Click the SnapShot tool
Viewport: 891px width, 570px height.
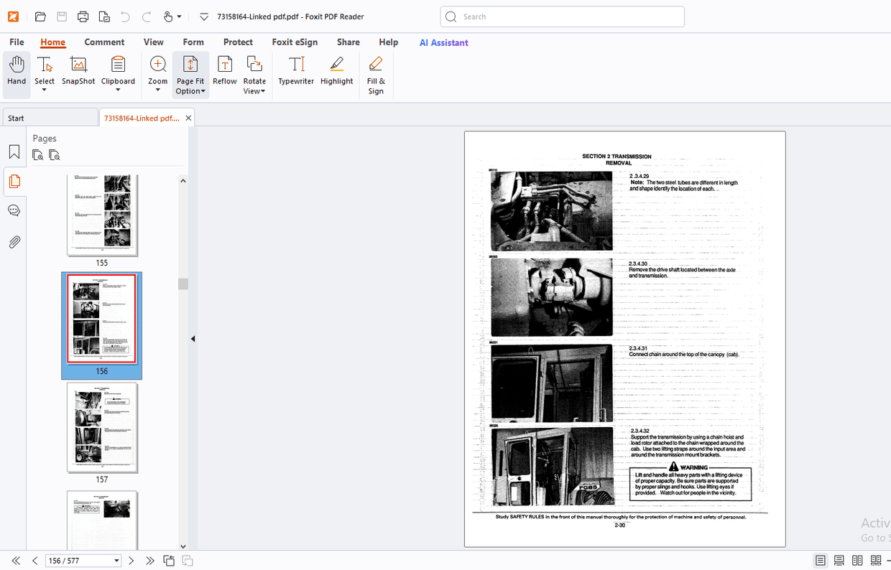[78, 72]
